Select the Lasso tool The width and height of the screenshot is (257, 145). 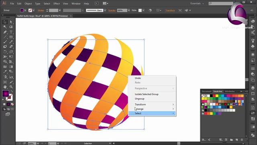point(11,27)
